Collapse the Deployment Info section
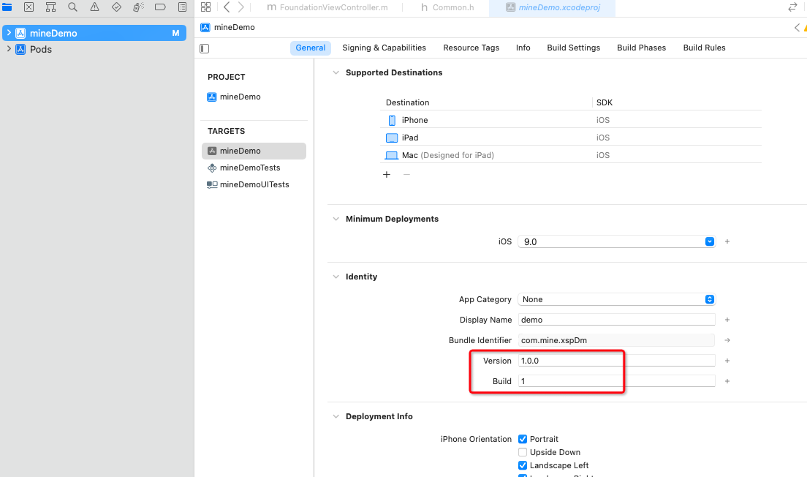807x477 pixels. 336,416
